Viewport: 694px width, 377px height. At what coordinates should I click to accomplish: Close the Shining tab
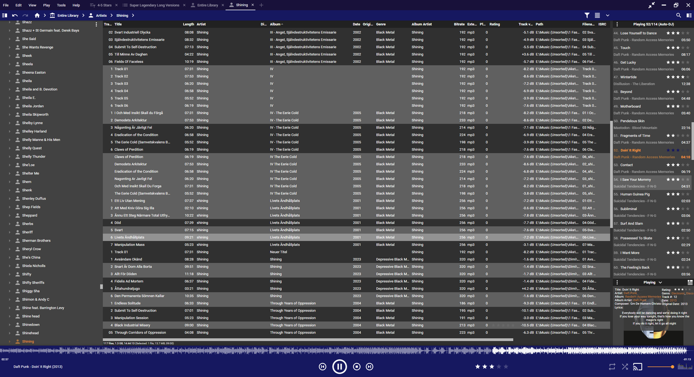pos(254,5)
